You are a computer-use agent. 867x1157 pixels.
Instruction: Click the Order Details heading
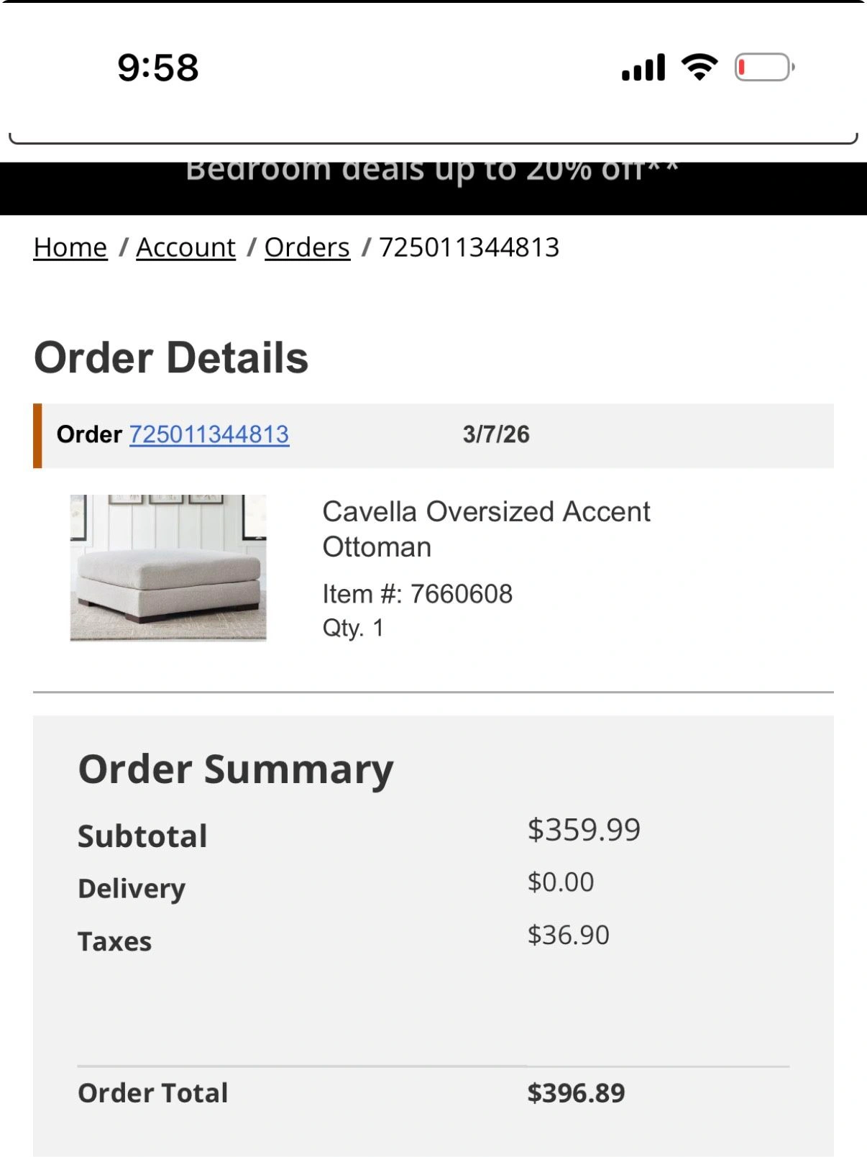point(171,358)
